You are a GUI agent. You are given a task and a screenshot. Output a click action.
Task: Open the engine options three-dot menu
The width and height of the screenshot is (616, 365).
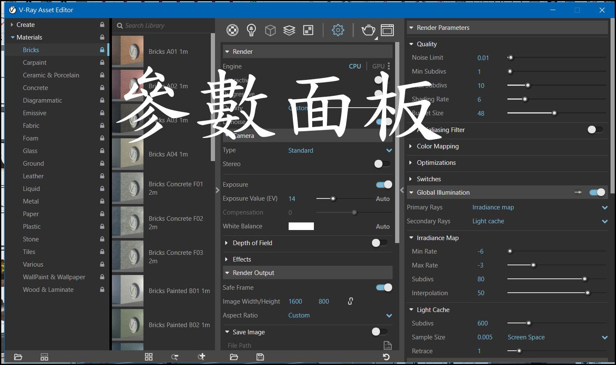point(389,66)
